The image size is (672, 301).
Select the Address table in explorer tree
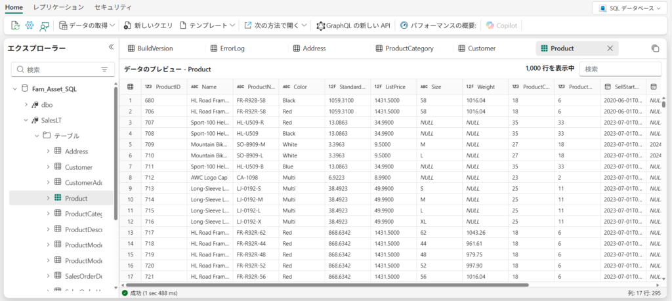click(x=76, y=151)
